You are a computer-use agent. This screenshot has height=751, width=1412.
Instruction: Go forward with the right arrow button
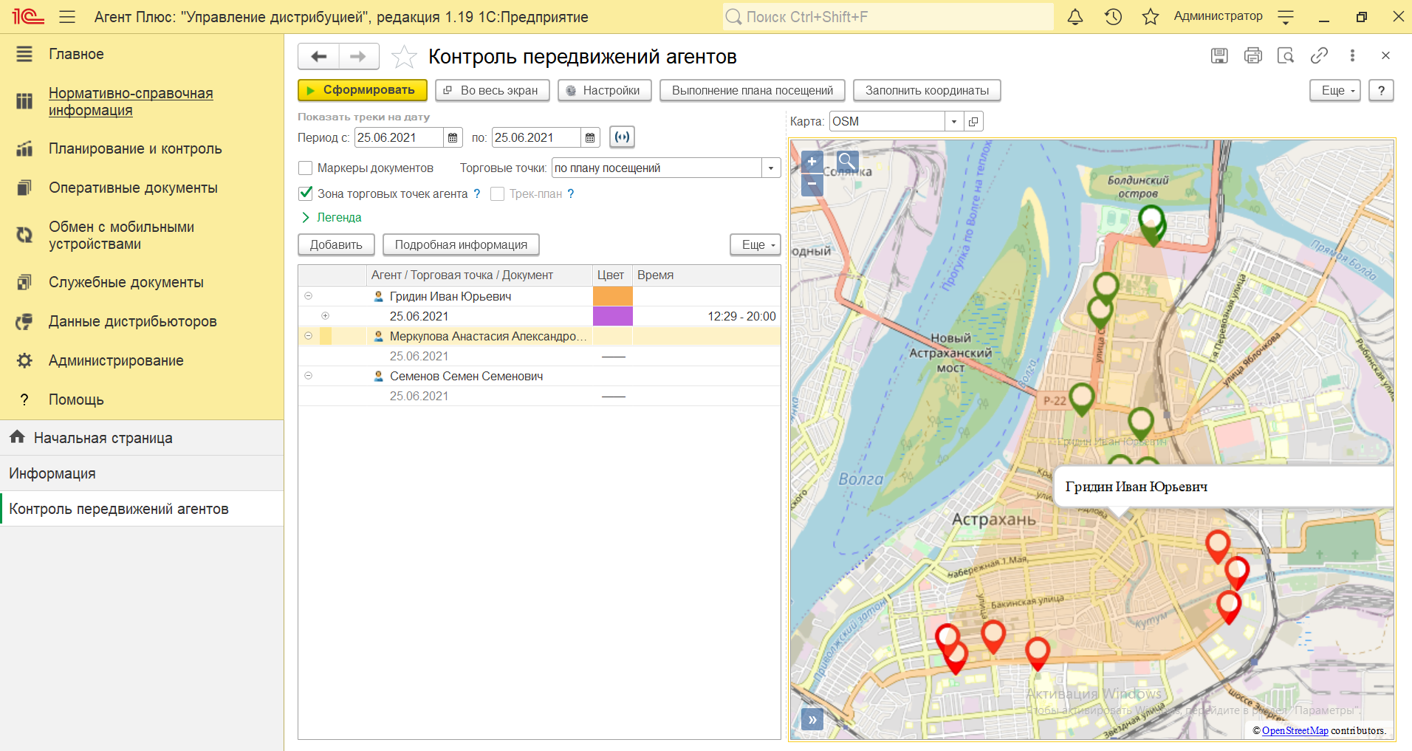tap(359, 56)
